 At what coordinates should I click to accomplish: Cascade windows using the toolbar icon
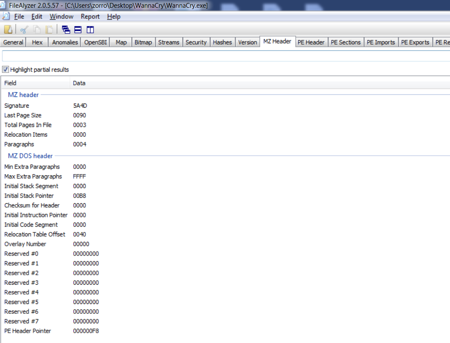(66, 29)
